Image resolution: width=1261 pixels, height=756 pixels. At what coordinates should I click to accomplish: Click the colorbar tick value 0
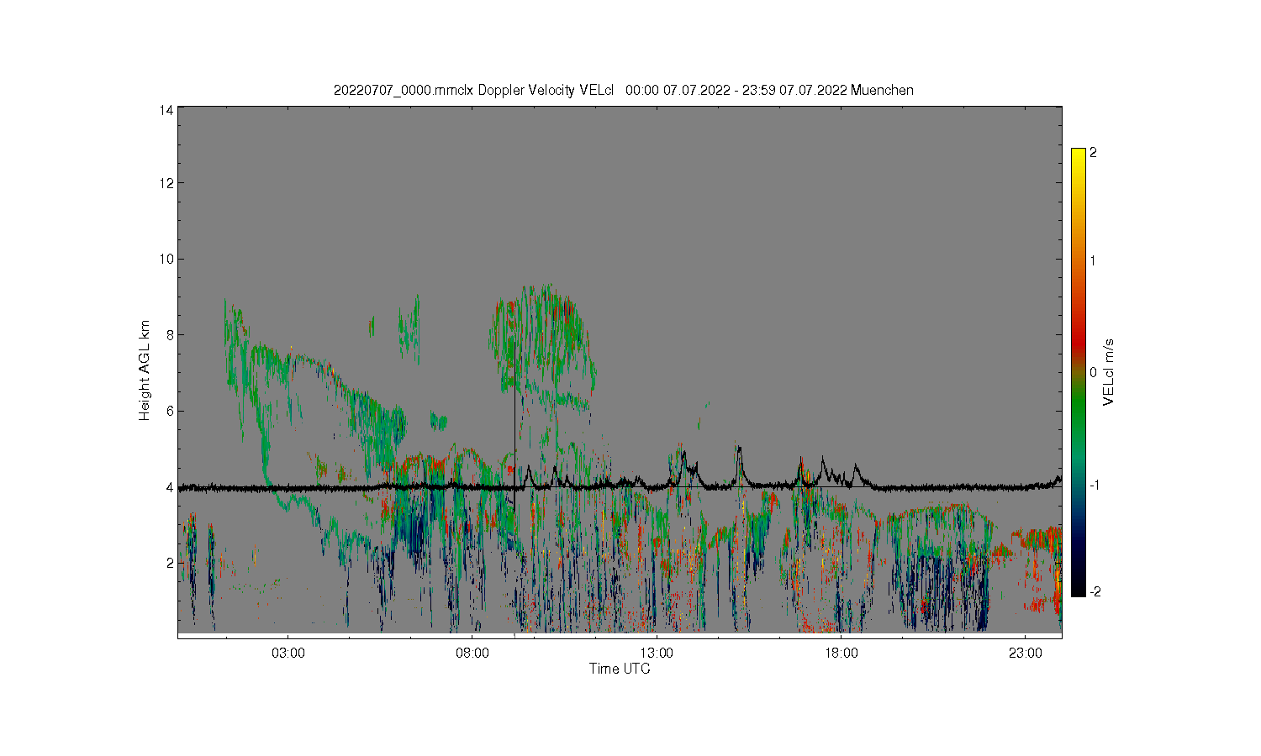[1093, 372]
